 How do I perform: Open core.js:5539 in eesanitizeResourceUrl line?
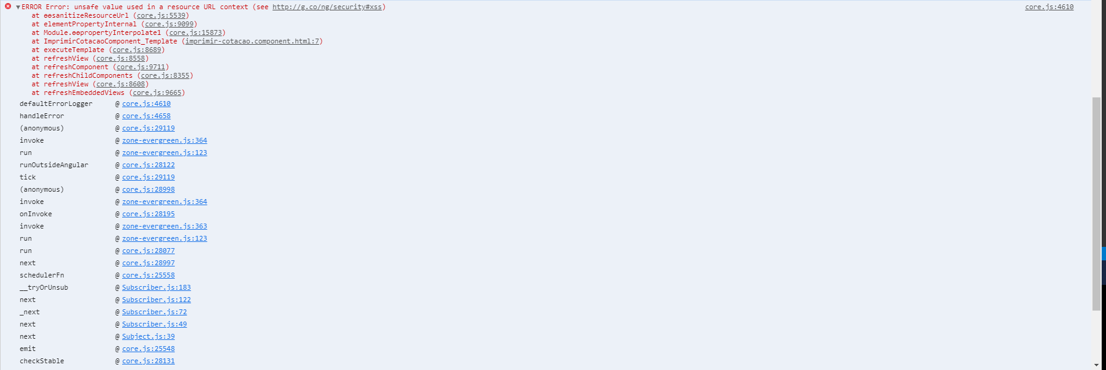point(161,16)
